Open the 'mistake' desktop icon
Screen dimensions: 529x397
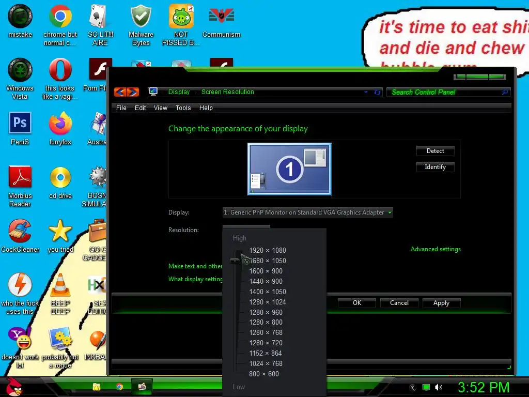point(20,21)
